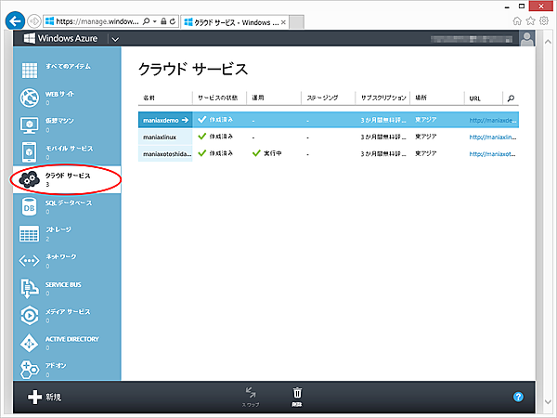Open the maniaxdemo row arrow

(185, 120)
